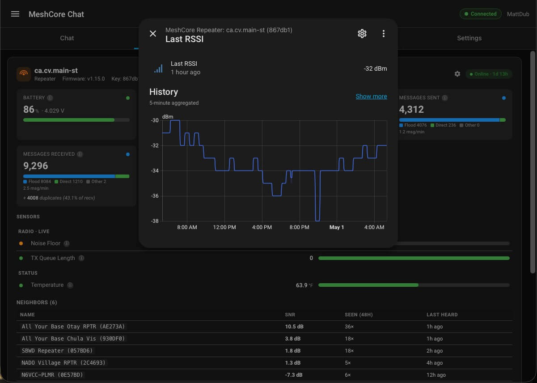Viewport: 537px width, 383px height.
Task: Close the Last RSSI dialog
Action: click(153, 34)
